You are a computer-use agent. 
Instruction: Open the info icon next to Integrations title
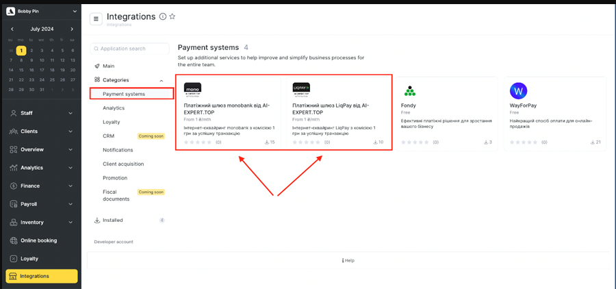click(x=163, y=16)
